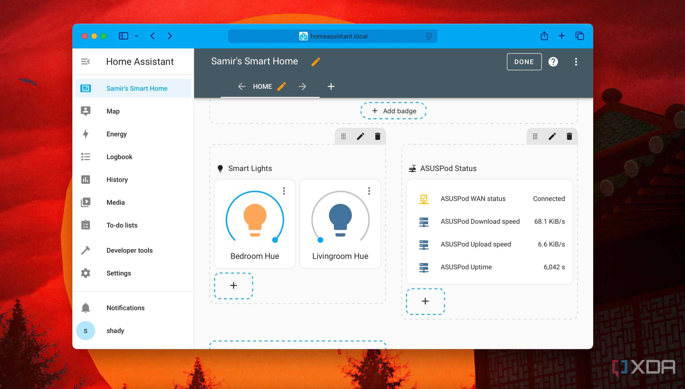Image resolution: width=685 pixels, height=389 pixels.
Task: Move the HOME view left
Action: coord(242,86)
